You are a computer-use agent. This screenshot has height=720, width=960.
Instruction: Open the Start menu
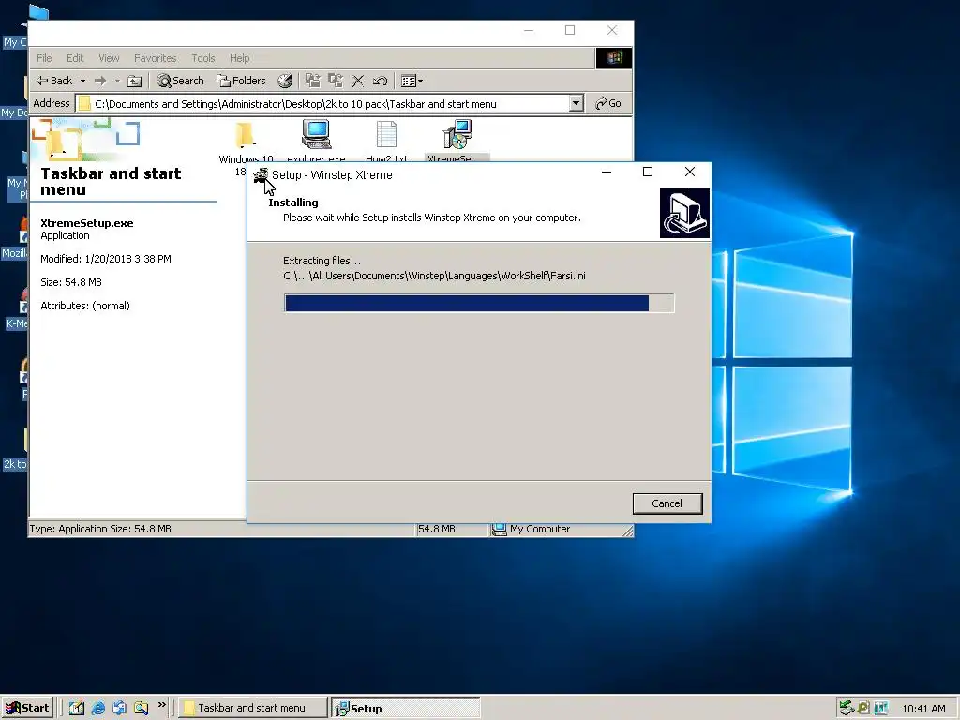27,708
